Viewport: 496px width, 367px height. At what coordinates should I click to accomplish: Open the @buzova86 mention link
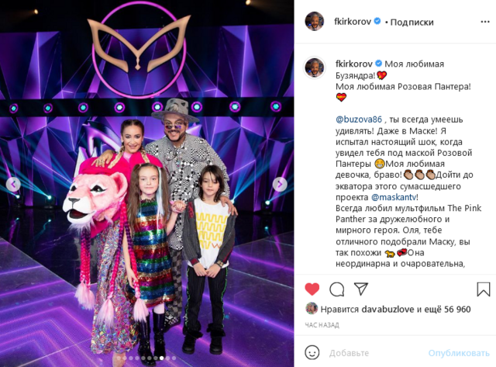coord(359,119)
